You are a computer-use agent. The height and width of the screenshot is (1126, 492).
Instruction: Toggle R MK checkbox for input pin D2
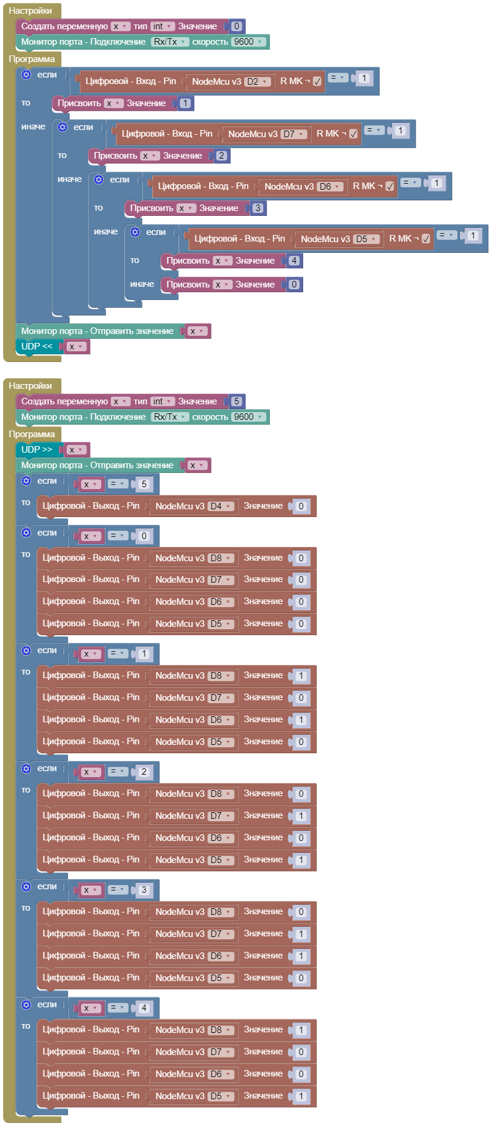click(x=317, y=82)
